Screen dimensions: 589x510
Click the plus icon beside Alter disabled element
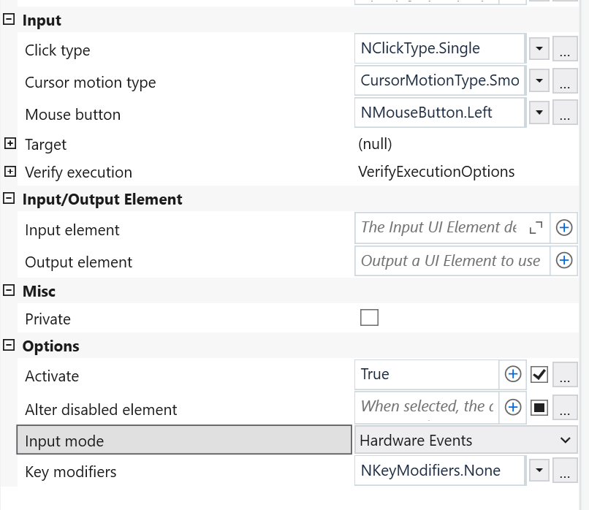click(x=514, y=407)
